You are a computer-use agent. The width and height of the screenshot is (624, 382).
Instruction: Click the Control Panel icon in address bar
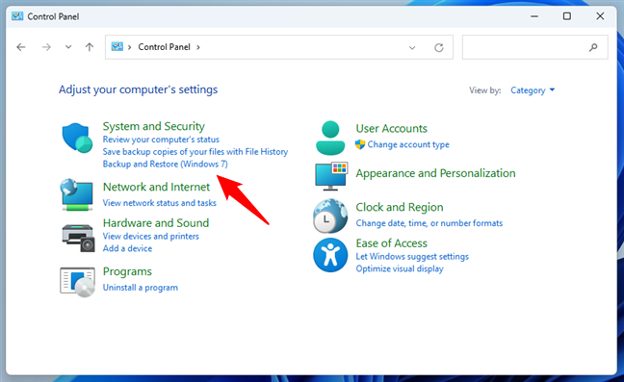[x=117, y=47]
